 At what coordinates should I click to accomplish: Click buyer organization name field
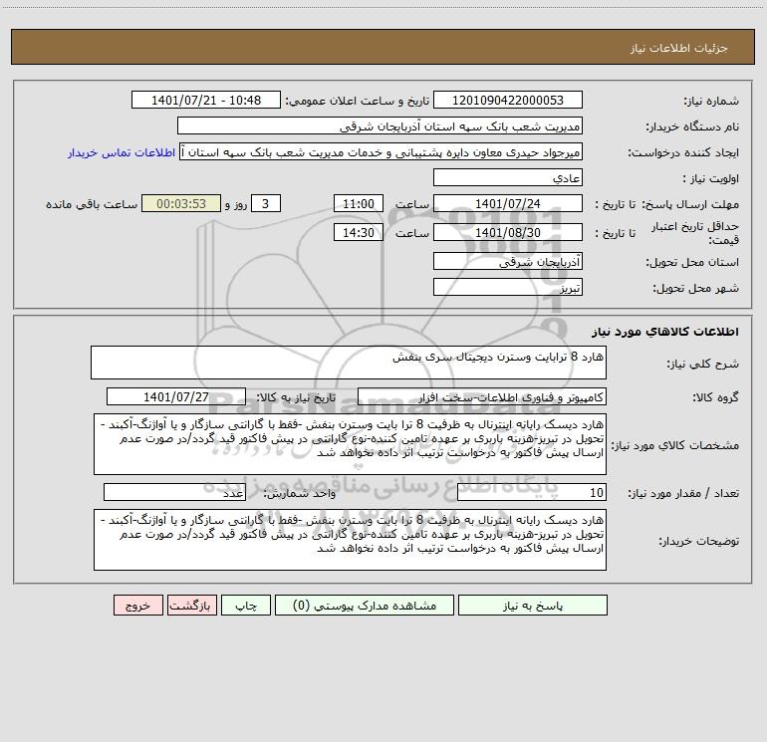pyautogui.click(x=380, y=125)
